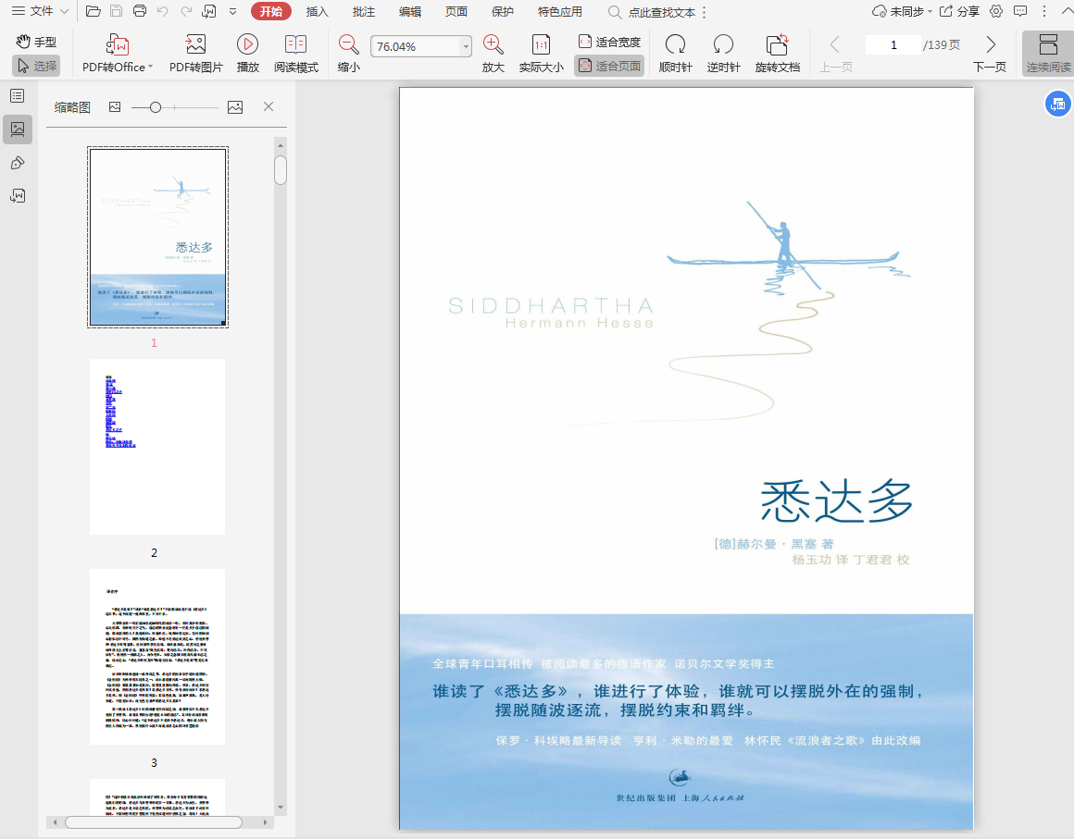The width and height of the screenshot is (1074, 839).
Task: Click the thumbnail panel vertical scrollbar handle
Action: 281,170
